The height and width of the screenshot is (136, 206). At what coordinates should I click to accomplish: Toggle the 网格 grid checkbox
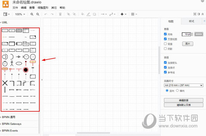(165, 34)
